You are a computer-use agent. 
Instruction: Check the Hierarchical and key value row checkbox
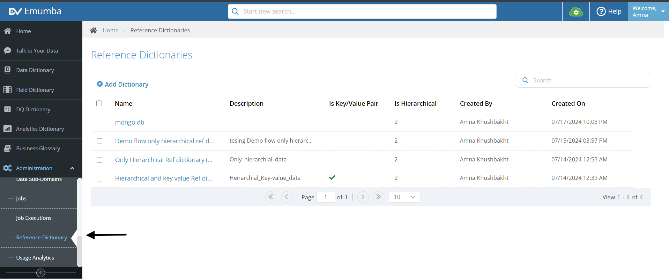coord(99,178)
